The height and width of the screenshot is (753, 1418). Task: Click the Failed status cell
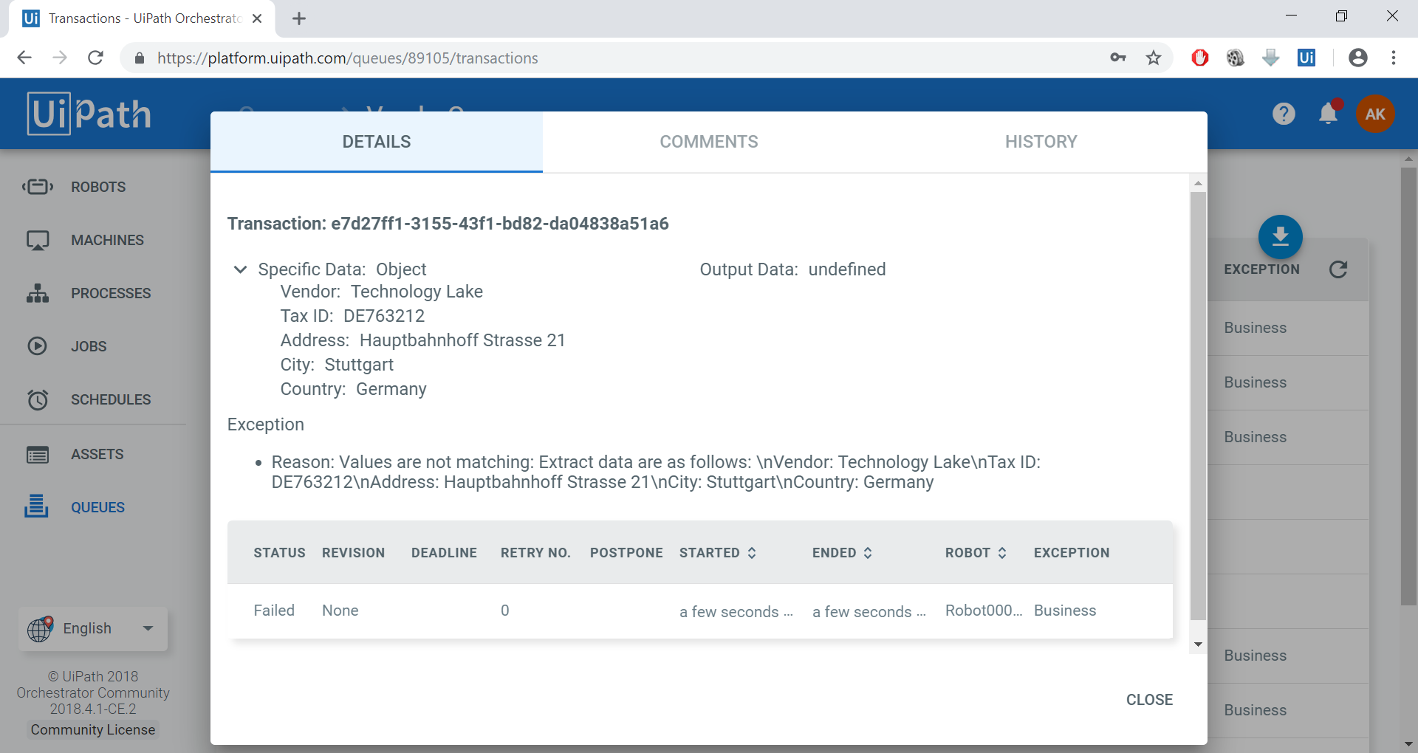274,611
